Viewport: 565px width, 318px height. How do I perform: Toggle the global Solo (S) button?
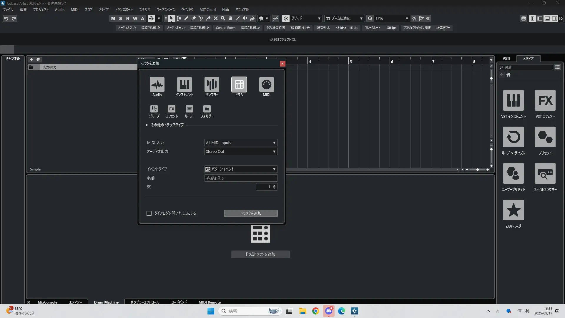pos(120,19)
